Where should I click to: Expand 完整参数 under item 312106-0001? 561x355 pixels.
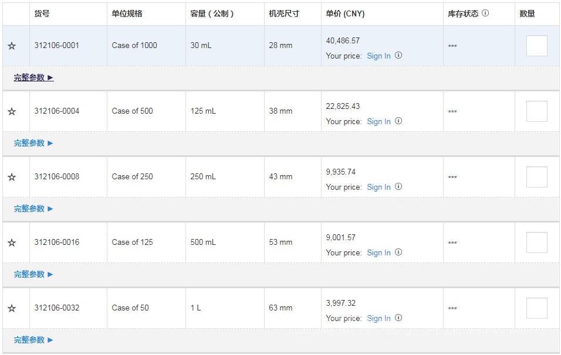[x=33, y=77]
